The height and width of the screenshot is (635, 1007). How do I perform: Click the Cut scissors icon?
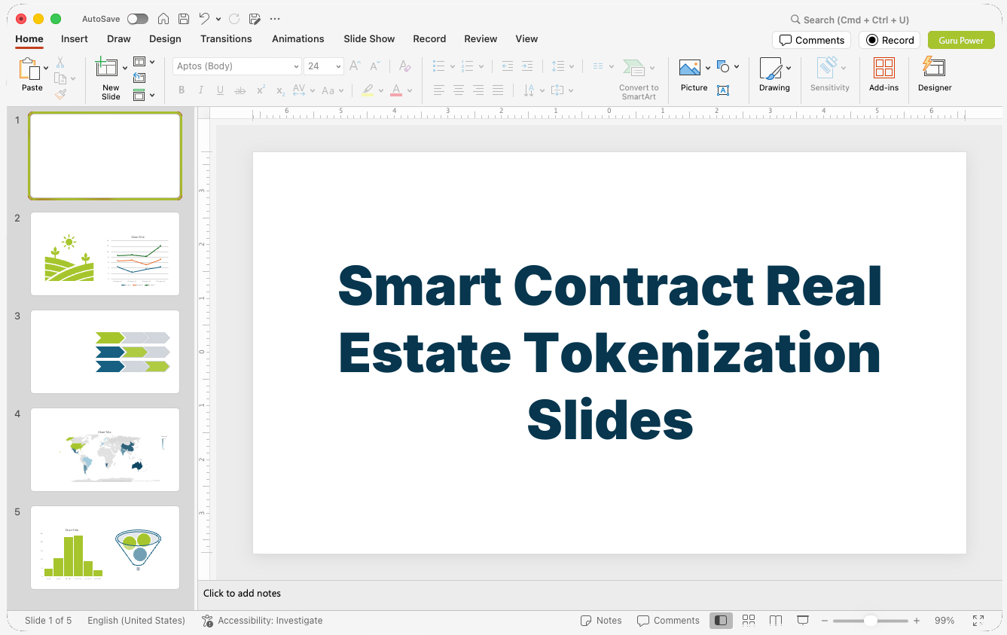(60, 63)
